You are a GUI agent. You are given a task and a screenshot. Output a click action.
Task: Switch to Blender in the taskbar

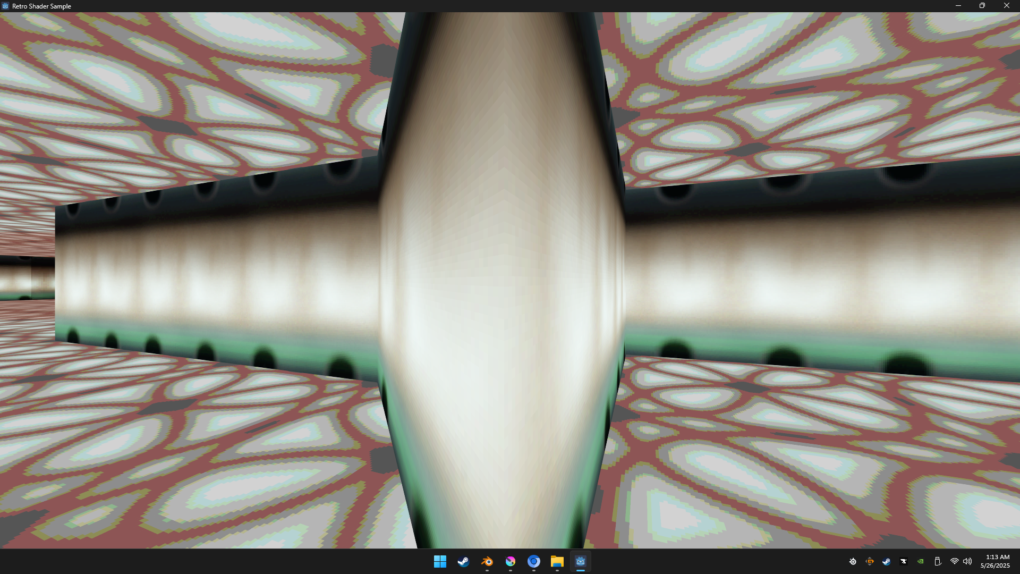pyautogui.click(x=487, y=561)
